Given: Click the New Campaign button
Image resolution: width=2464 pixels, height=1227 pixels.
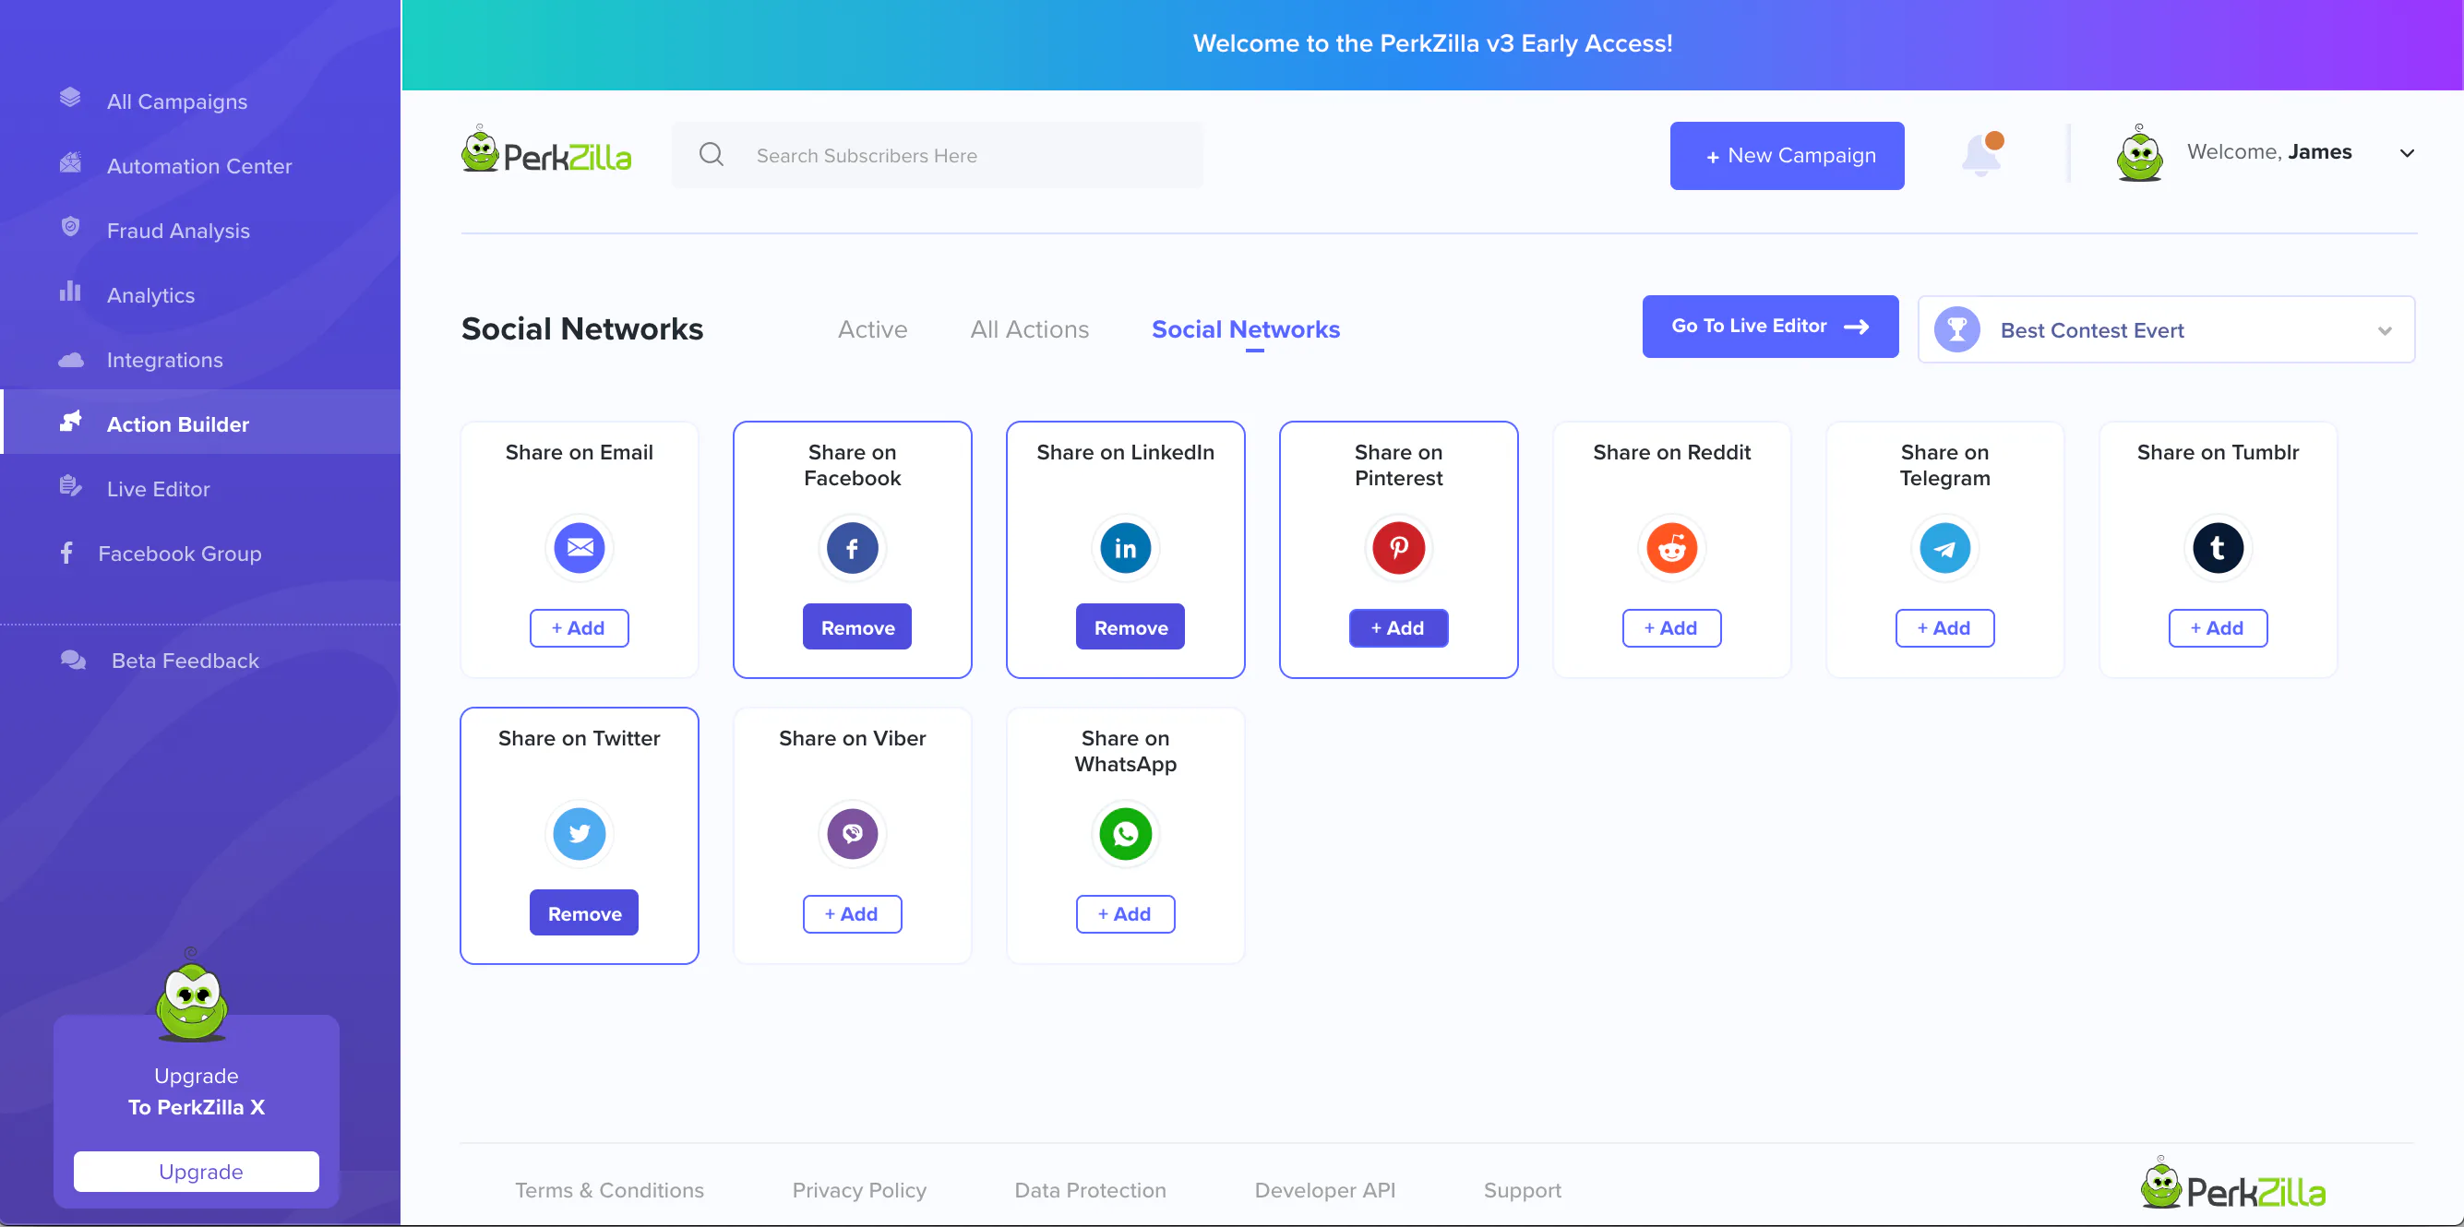Looking at the screenshot, I should click(1786, 155).
